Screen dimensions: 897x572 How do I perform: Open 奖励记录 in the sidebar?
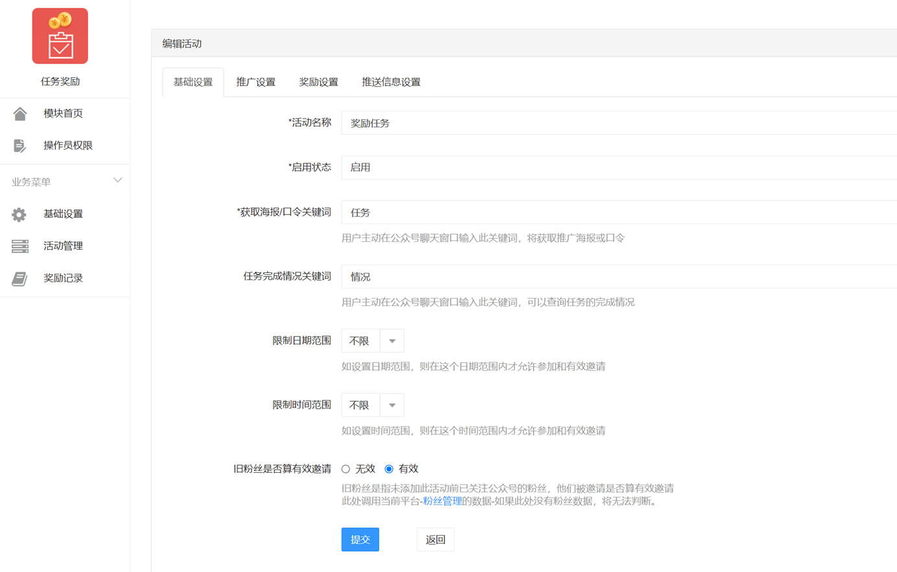coord(63,278)
